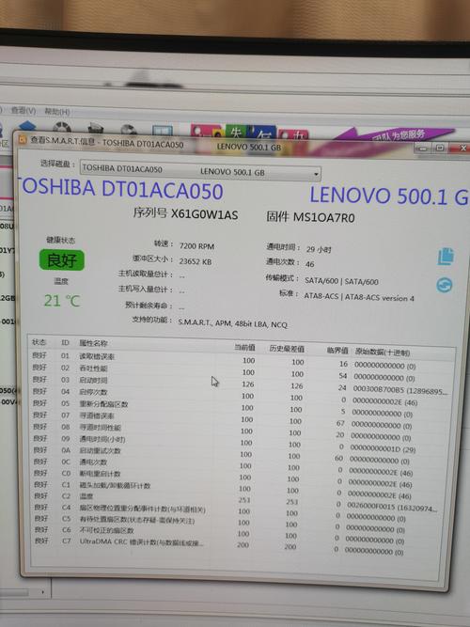The image size is (470, 627).
Task: Select the 启停次数 attribute row
Action: tap(242, 396)
